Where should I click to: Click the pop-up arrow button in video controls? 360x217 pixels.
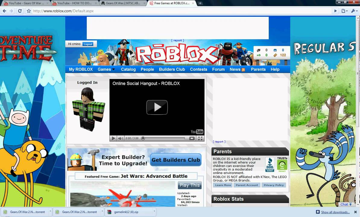[x=192, y=138]
